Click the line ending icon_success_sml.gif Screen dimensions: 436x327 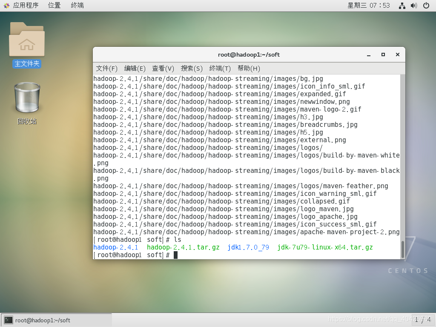pyautogui.click(x=235, y=224)
